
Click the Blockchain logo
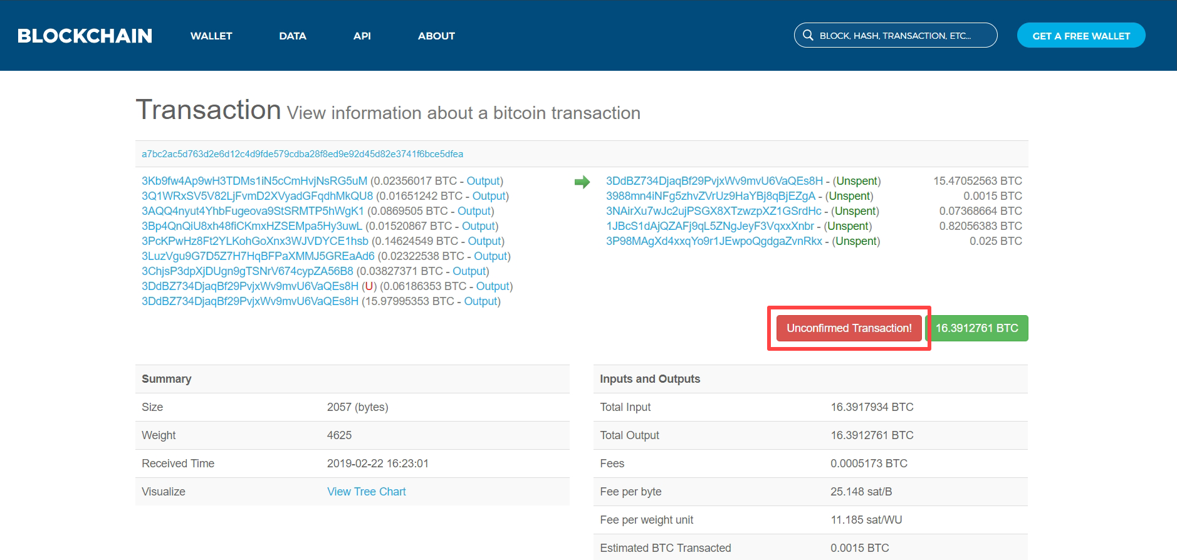click(85, 36)
